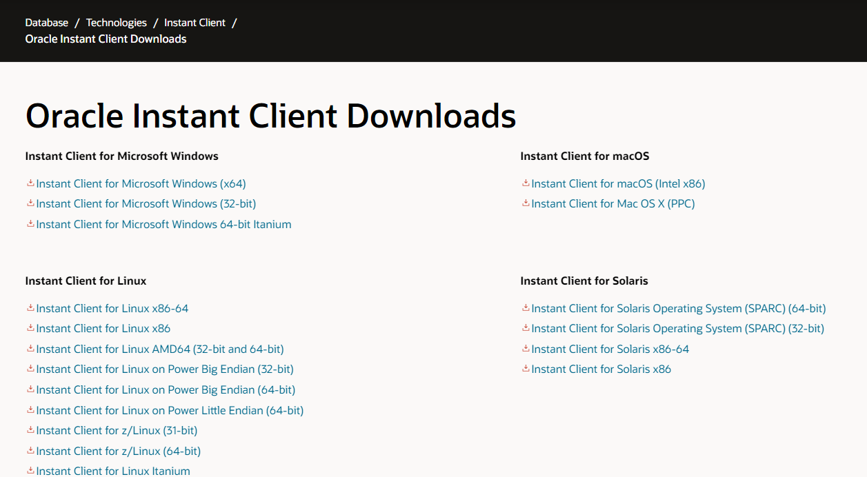867x477 pixels.
Task: Click download icon beside Microsoft Windows (x64) link
Action: 30,183
